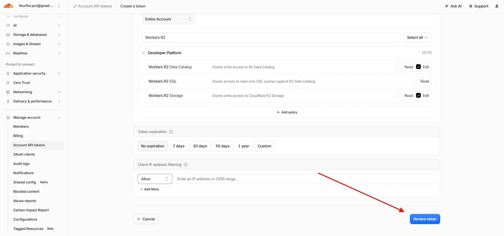504x236 pixels.
Task: Uncheck Edit for Workers R2 Data Catalog
Action: pos(418,67)
